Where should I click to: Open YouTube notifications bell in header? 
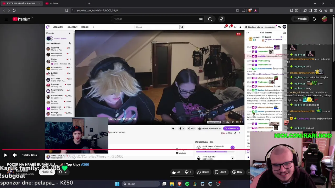[314, 19]
